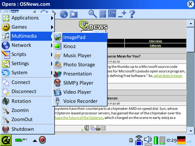Click the double up-arrow tray icon
Image resolution: width=195 pixels, height=146 pixels.
[189, 141]
